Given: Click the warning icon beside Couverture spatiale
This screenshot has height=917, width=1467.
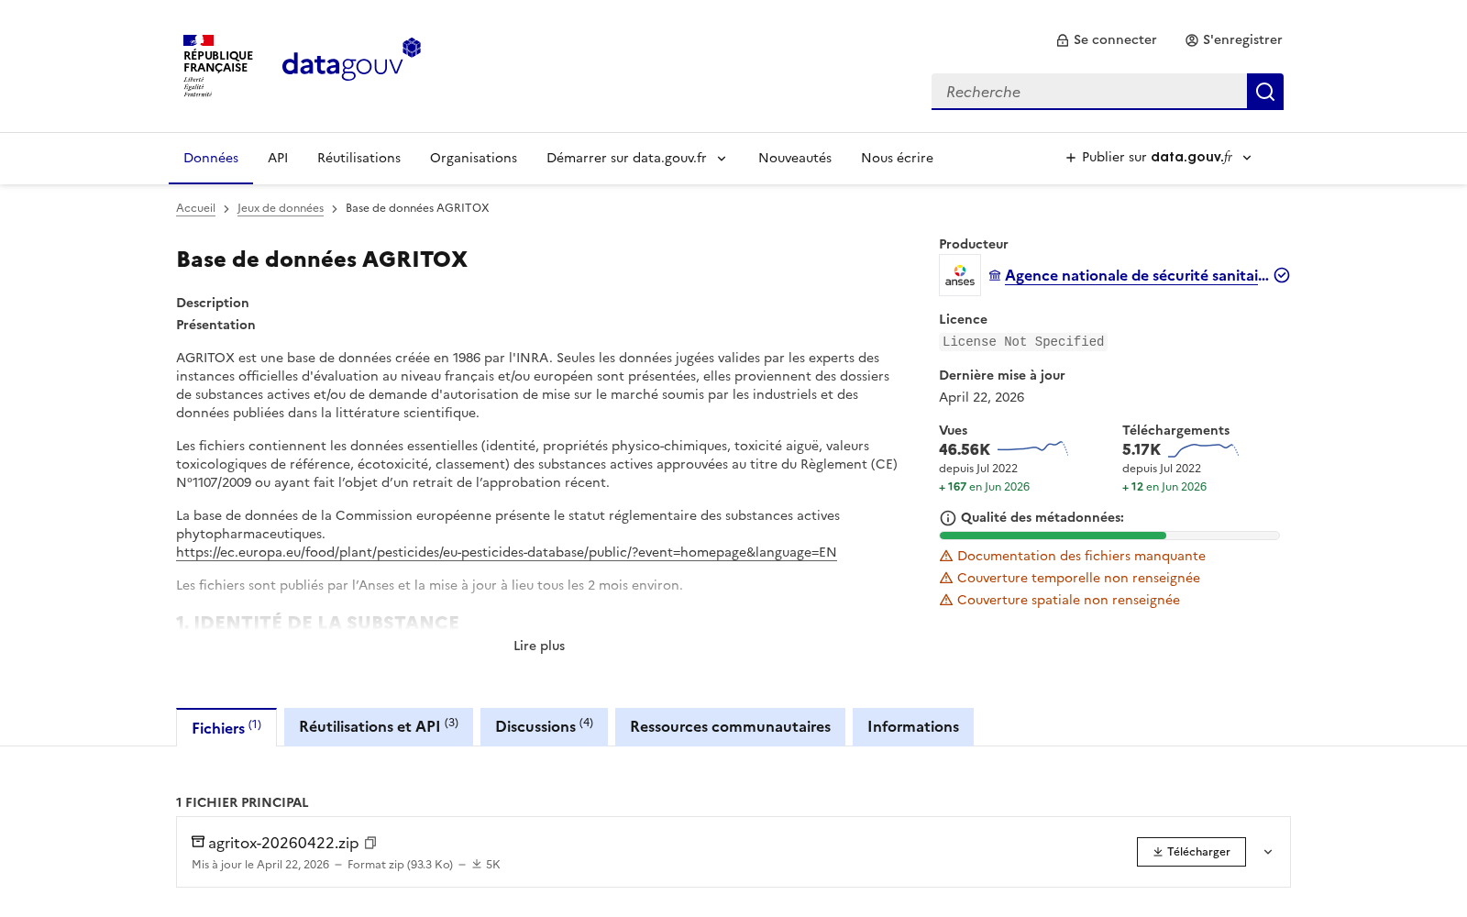Looking at the screenshot, I should click(946, 600).
